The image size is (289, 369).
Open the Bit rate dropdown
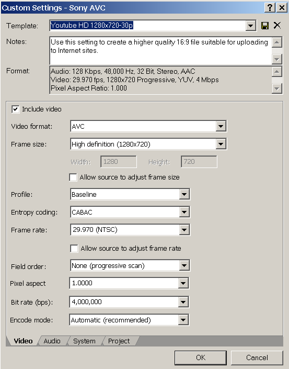(183, 302)
